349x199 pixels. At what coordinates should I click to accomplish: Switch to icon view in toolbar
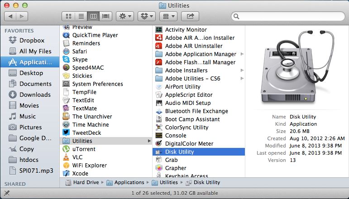[x=68, y=16]
